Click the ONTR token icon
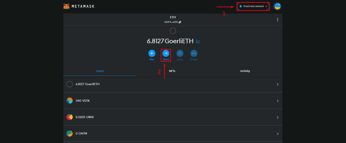 pos(69,134)
